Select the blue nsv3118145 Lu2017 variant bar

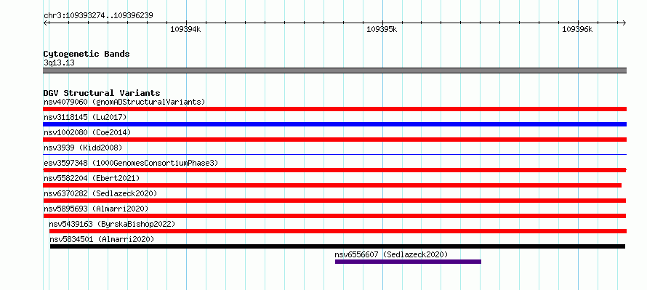(x=334, y=124)
